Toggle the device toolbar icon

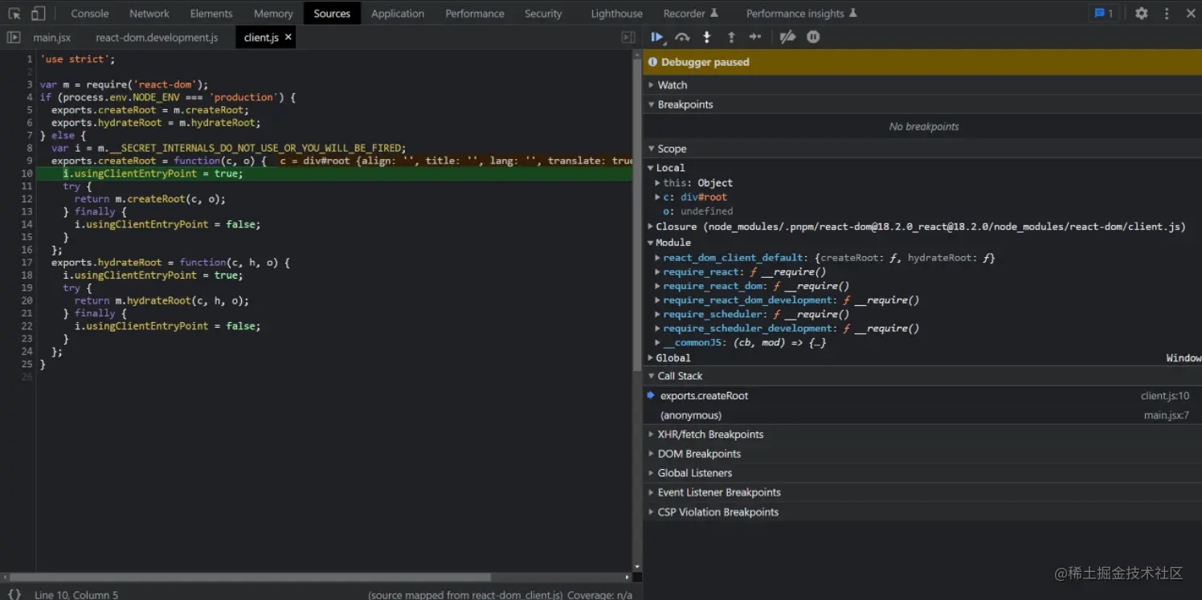38,14
